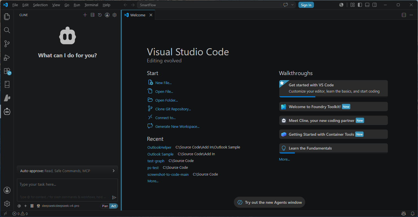418x217 pixels.
Task: Click the Copilot status icon in status bar
Action: (404, 214)
